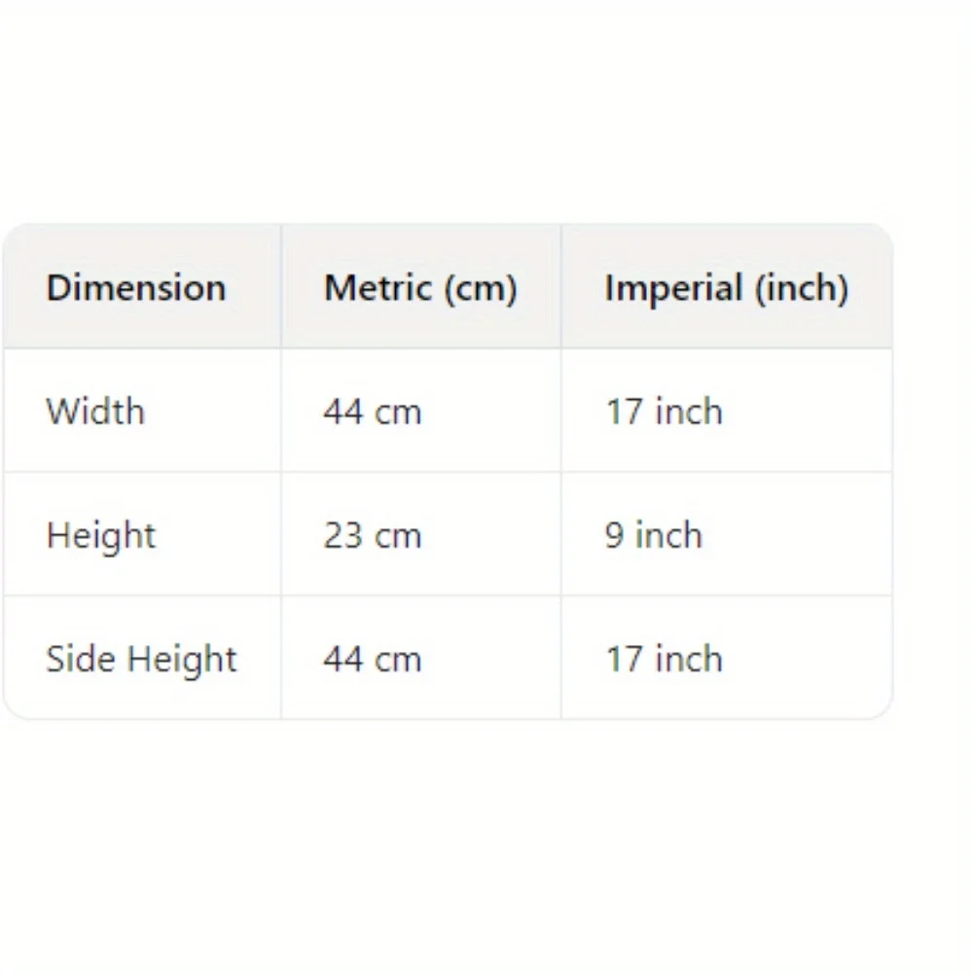
Task: Click the 17 inch value for Side Height
Action: 665,659
